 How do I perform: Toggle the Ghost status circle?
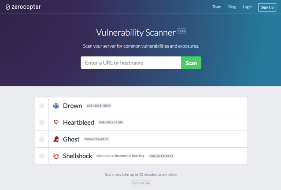(x=42, y=139)
